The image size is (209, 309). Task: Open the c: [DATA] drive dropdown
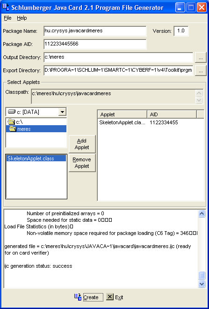(x=62, y=112)
